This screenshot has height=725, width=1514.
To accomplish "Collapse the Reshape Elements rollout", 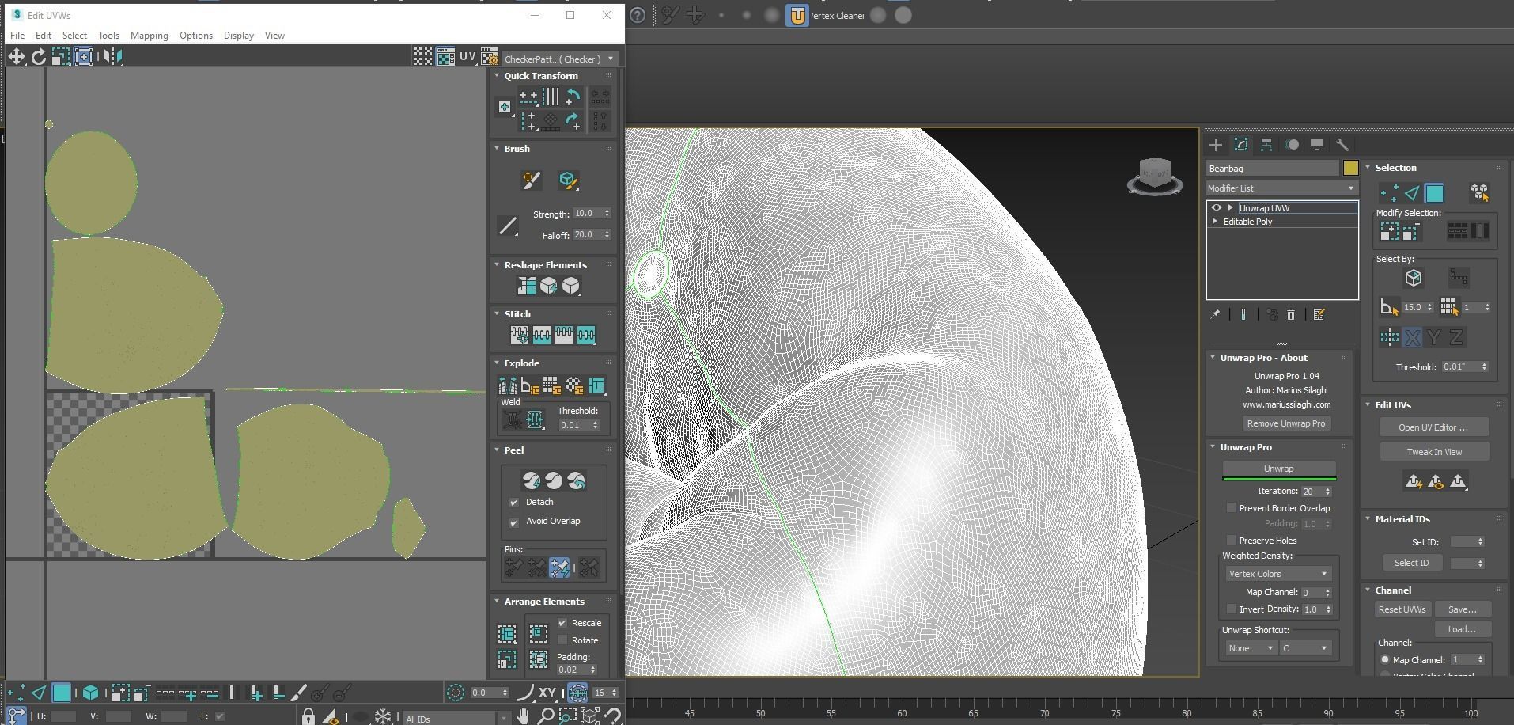I will pos(497,265).
